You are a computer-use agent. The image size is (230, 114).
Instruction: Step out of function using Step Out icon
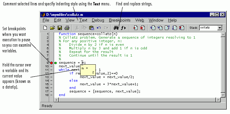[x=167, y=28]
